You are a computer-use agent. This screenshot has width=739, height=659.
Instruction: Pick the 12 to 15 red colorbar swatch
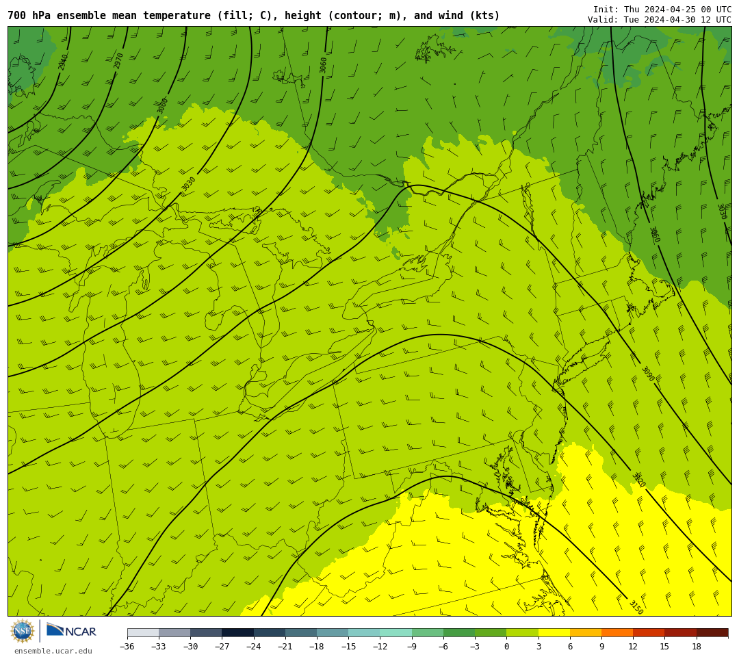pyautogui.click(x=649, y=633)
